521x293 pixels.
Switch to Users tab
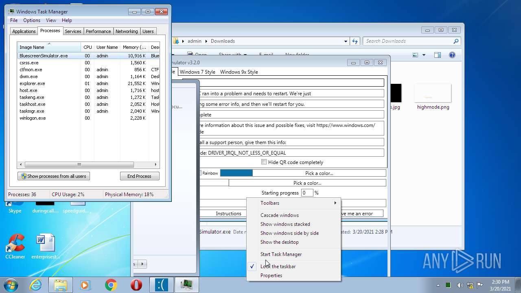pos(148,31)
